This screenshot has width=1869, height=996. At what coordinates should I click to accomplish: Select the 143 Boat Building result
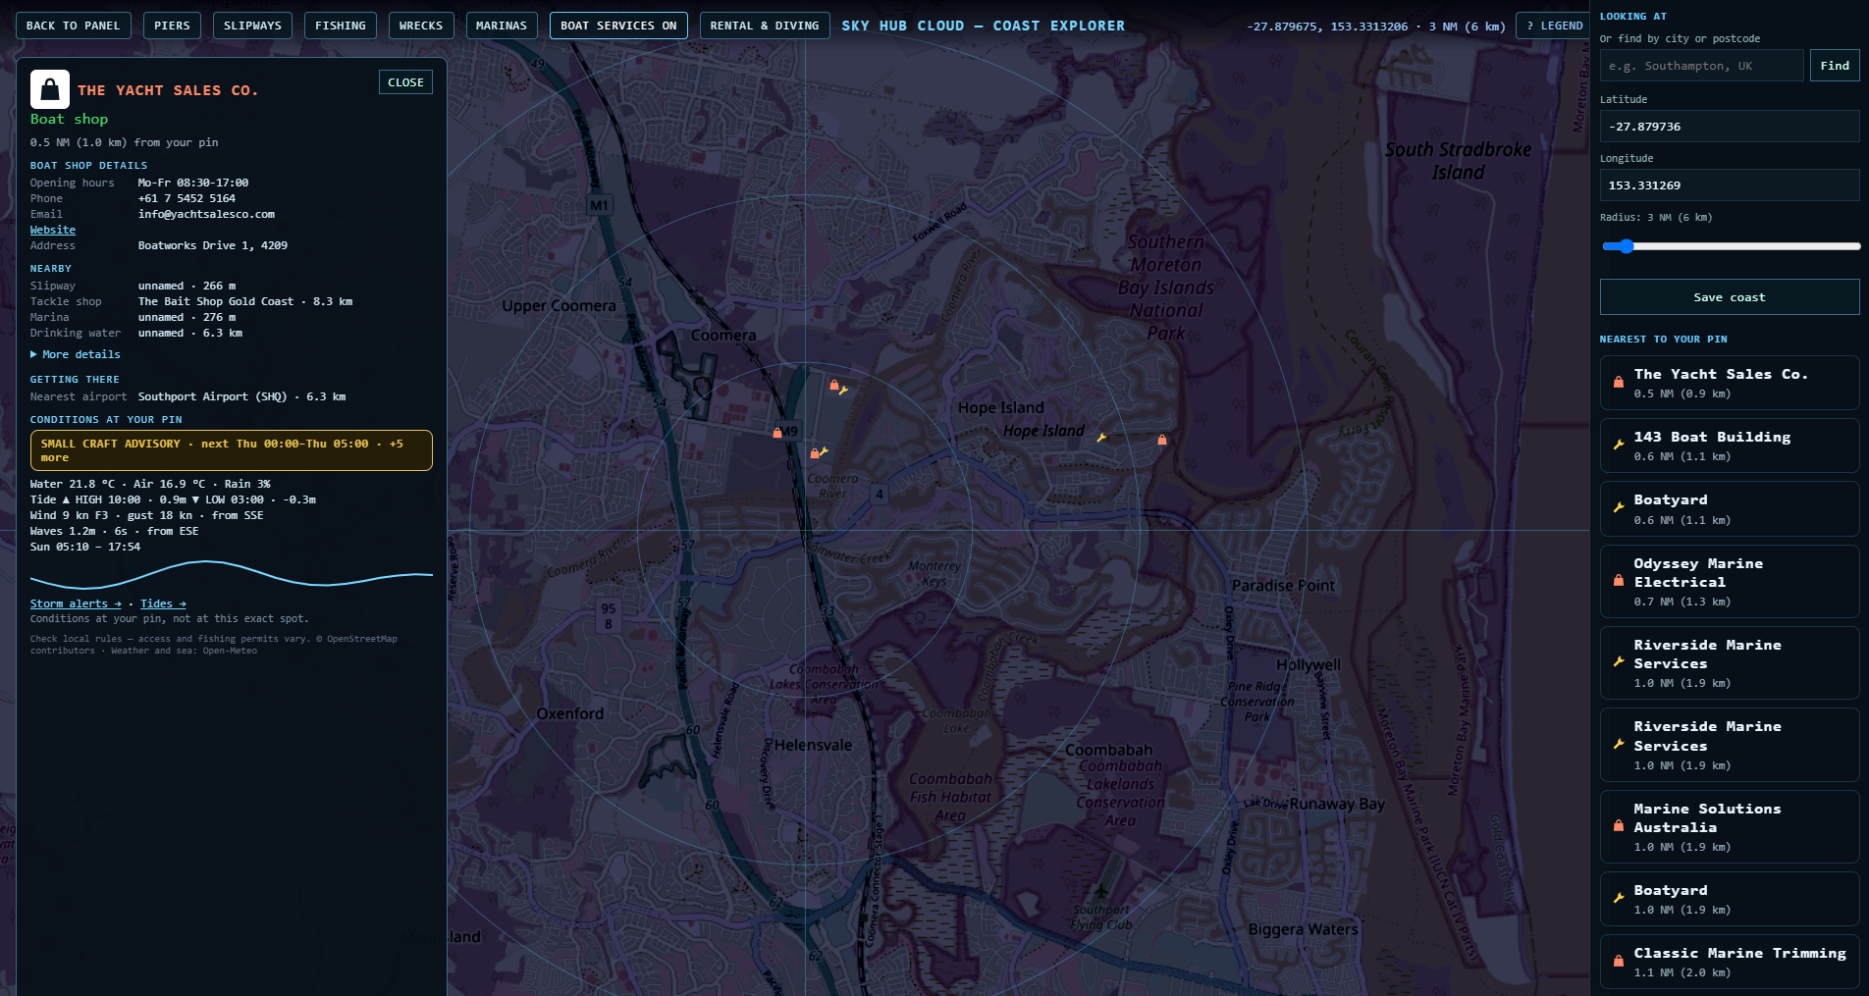1730,446
